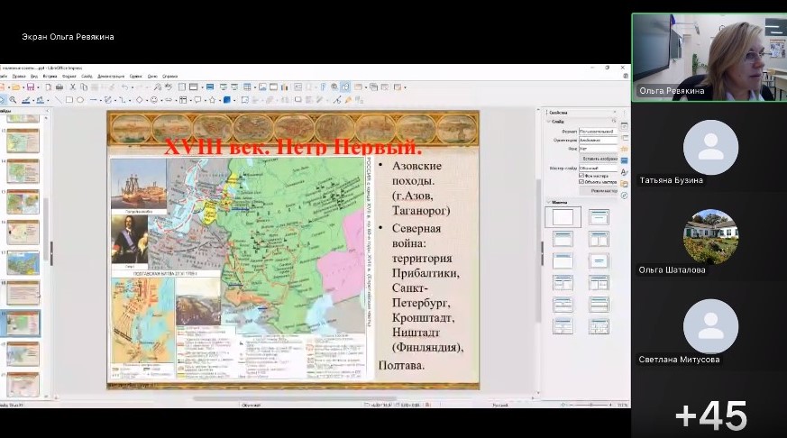This screenshot has height=438, width=787.
Task: Open the Save button dropdown arrow
Action: (x=38, y=87)
